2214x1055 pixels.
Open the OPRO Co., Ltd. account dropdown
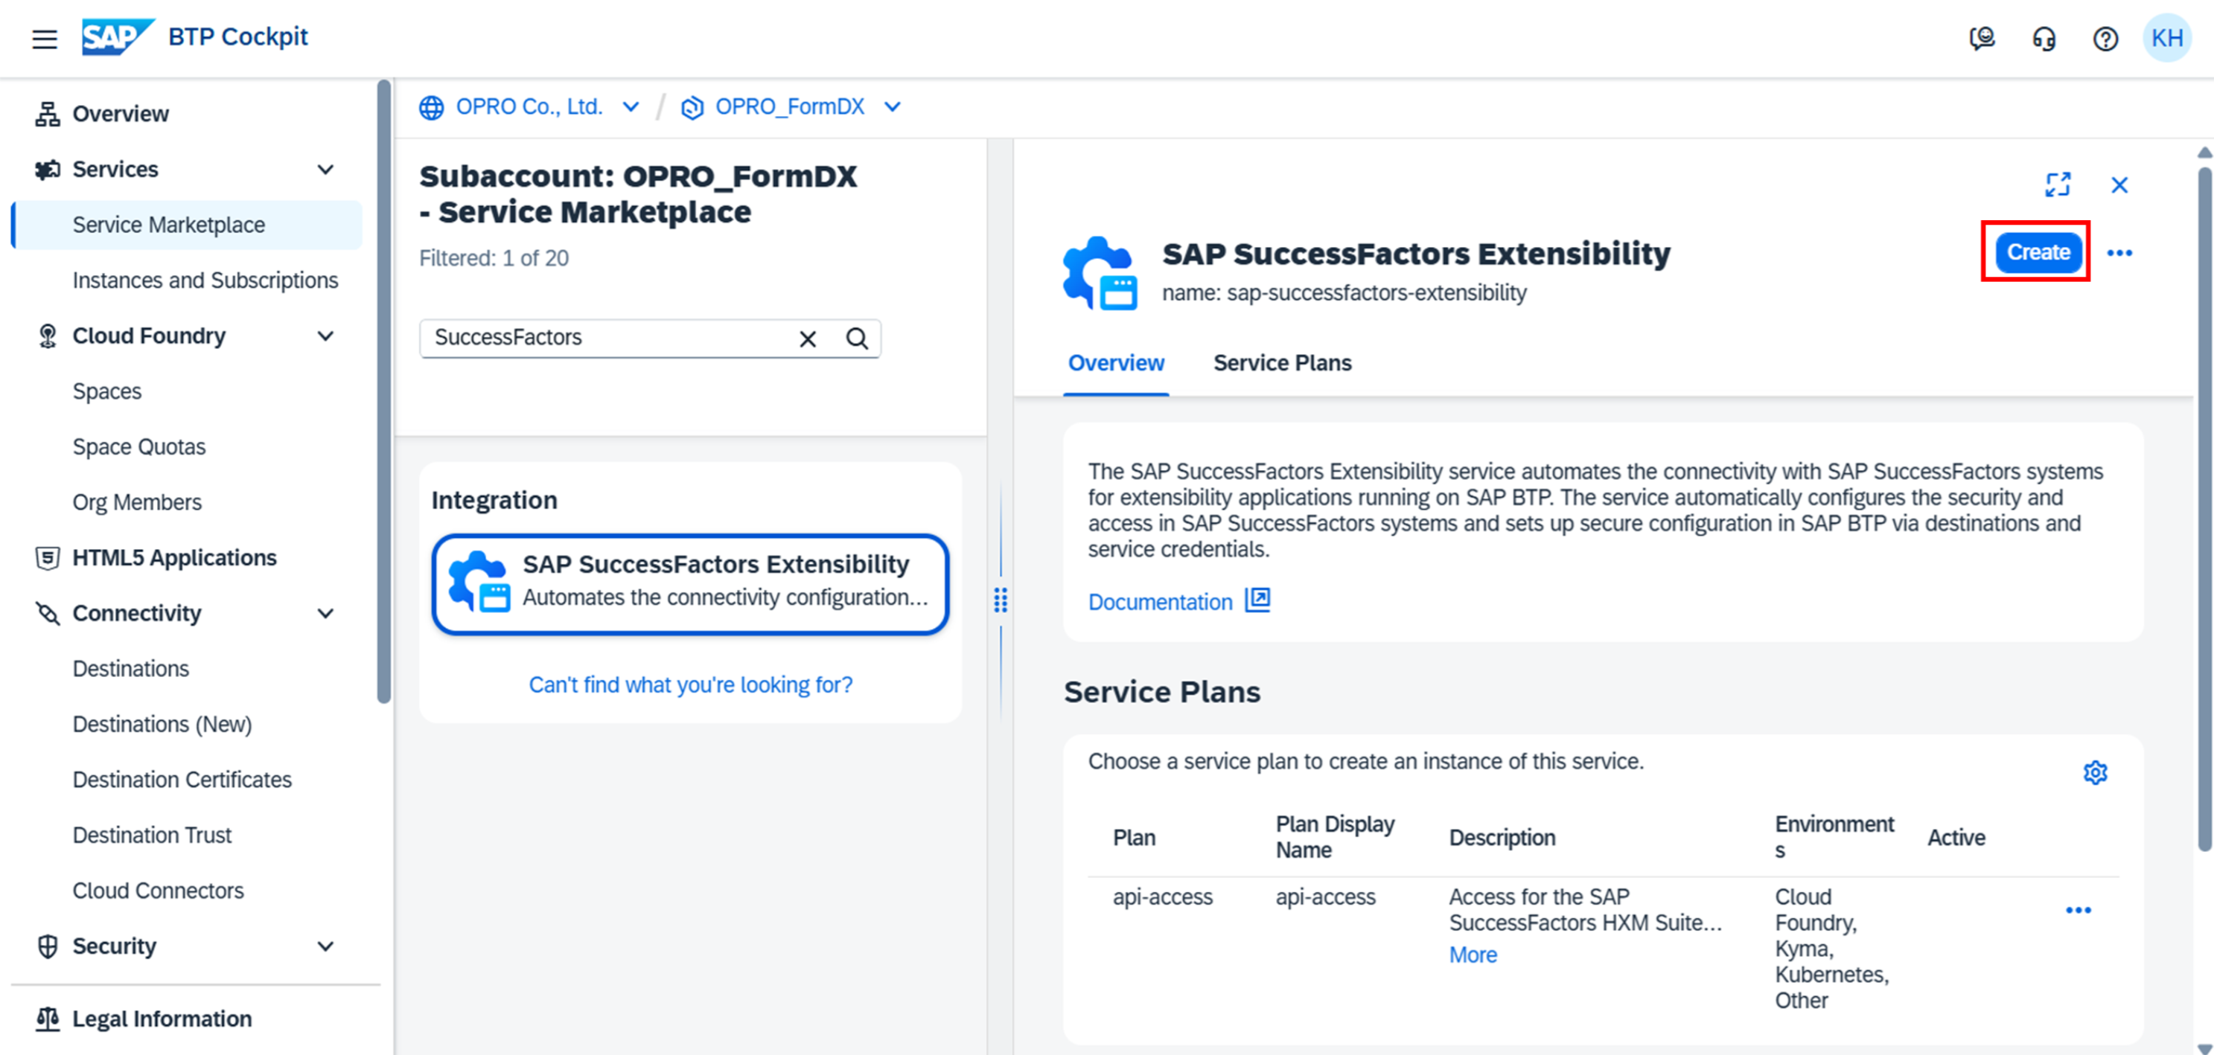(631, 106)
